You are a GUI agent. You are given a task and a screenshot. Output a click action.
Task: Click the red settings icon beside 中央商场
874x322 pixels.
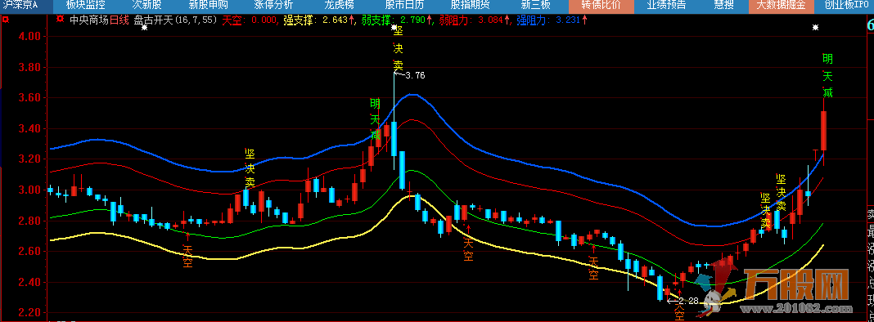[x=61, y=20]
